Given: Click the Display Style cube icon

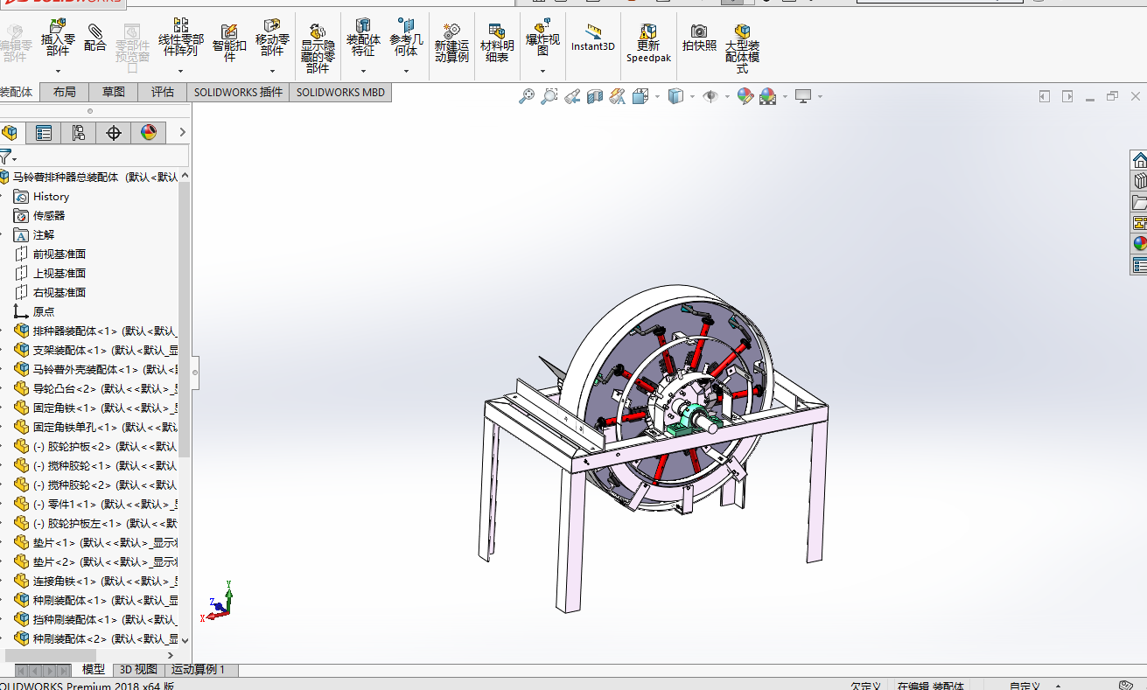Looking at the screenshot, I should coord(675,96).
